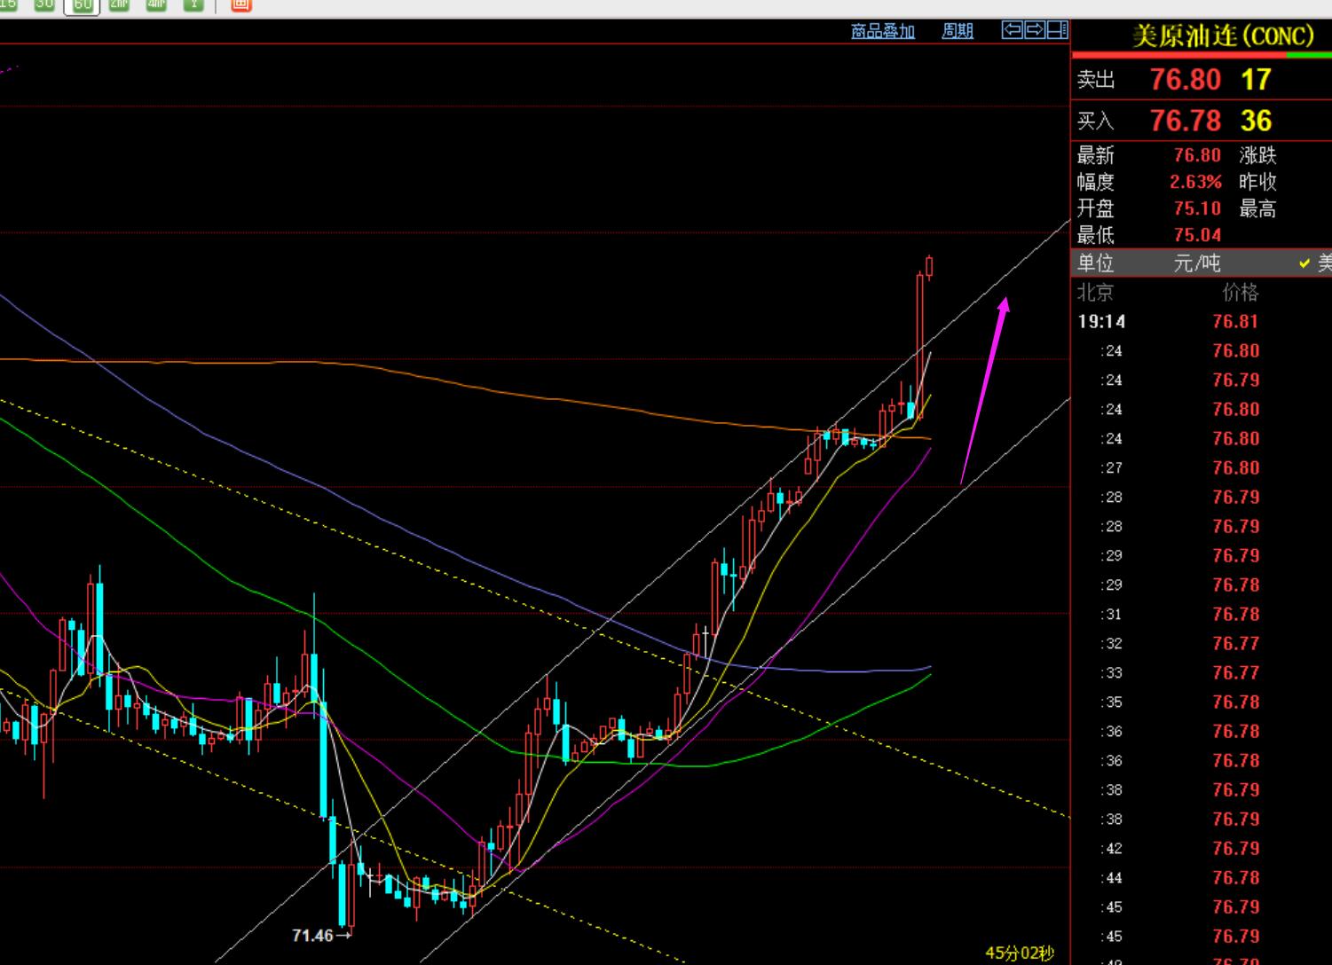The width and height of the screenshot is (1332, 965).
Task: Switch to the 2-hour period icon
Action: pyautogui.click(x=119, y=4)
